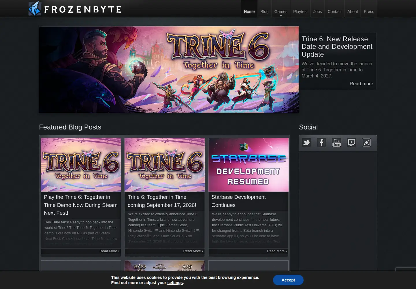Accept the cookie notice

point(288,280)
